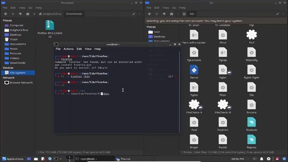Click the clock showing 08:56 PM
Viewport: 288px width, 162px height.
(238, 159)
